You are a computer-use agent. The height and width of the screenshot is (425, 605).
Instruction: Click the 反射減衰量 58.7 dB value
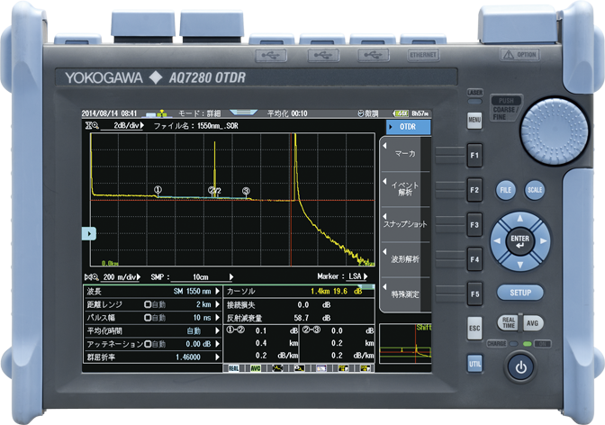coord(312,318)
